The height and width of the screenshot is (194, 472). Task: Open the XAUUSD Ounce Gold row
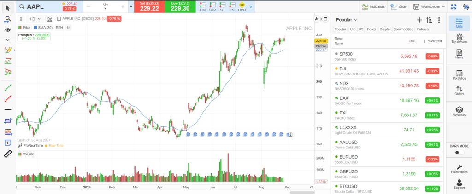387,144
